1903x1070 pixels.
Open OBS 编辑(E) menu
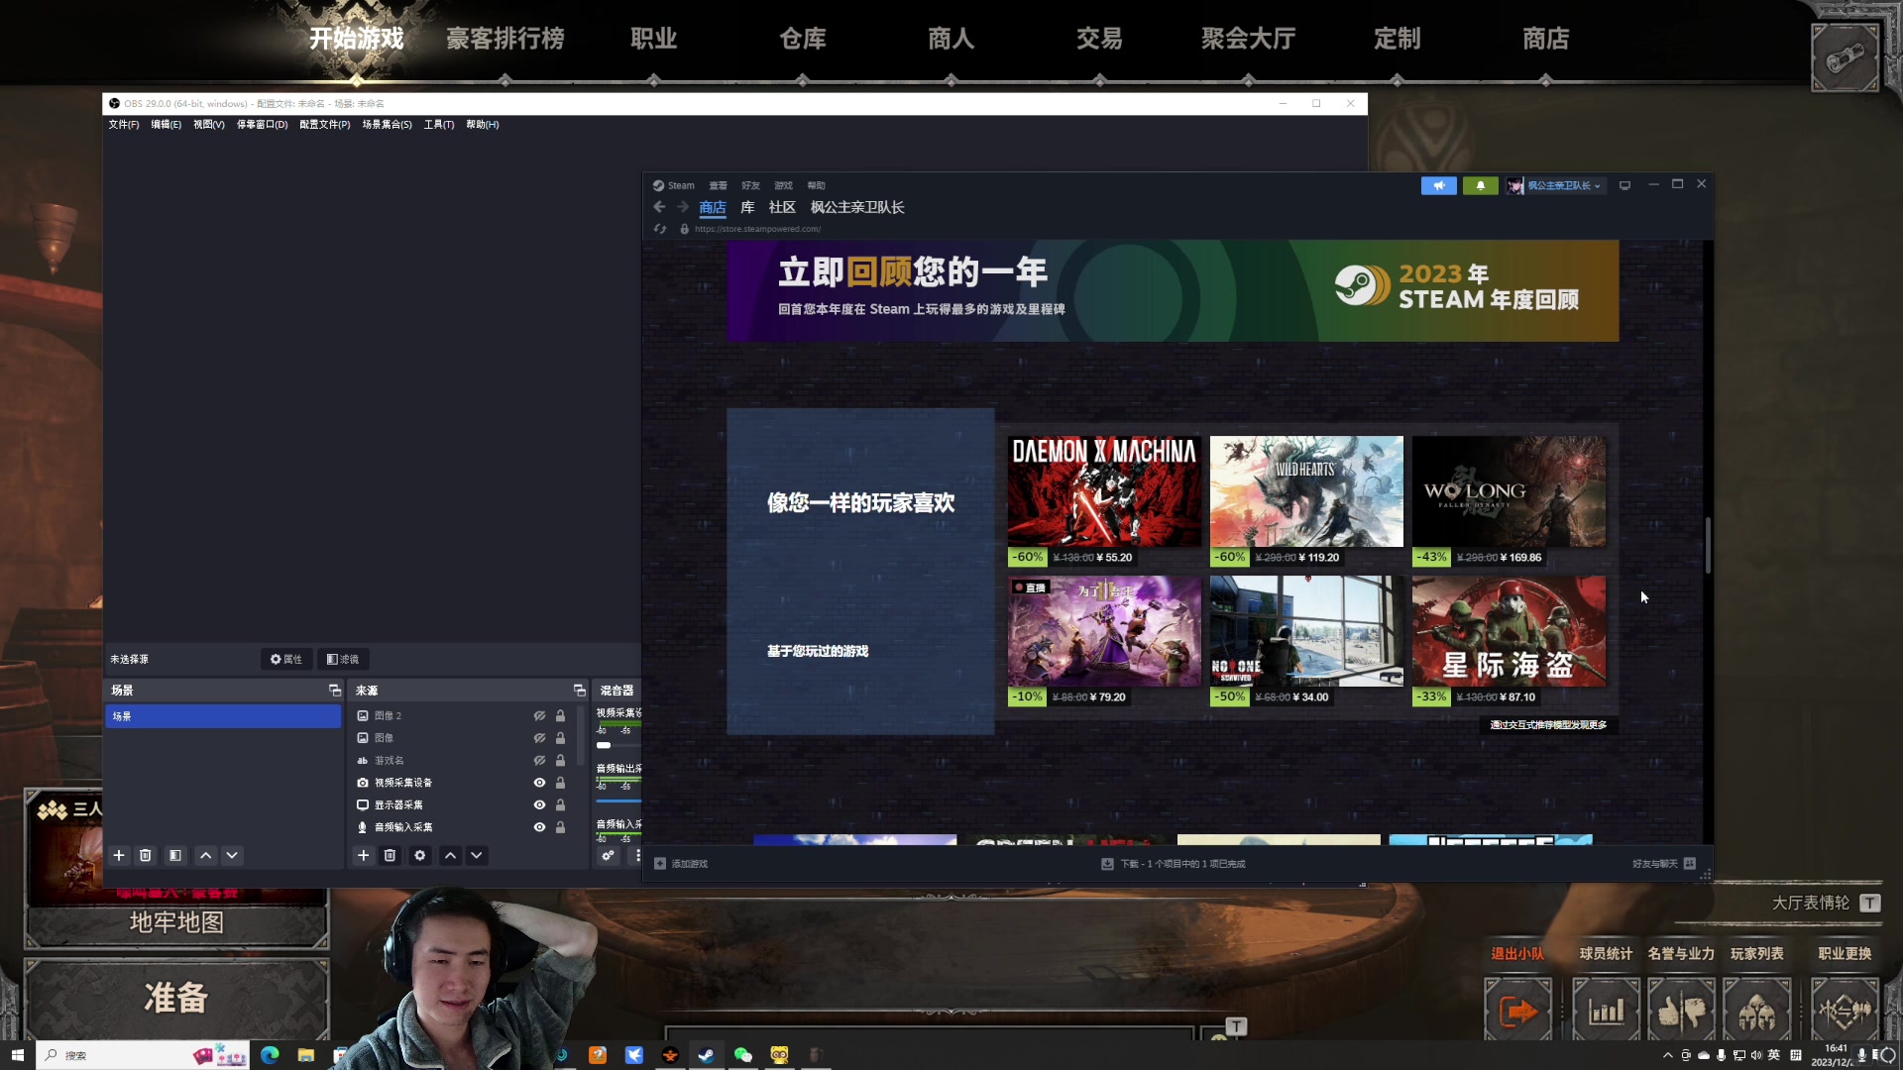point(167,125)
